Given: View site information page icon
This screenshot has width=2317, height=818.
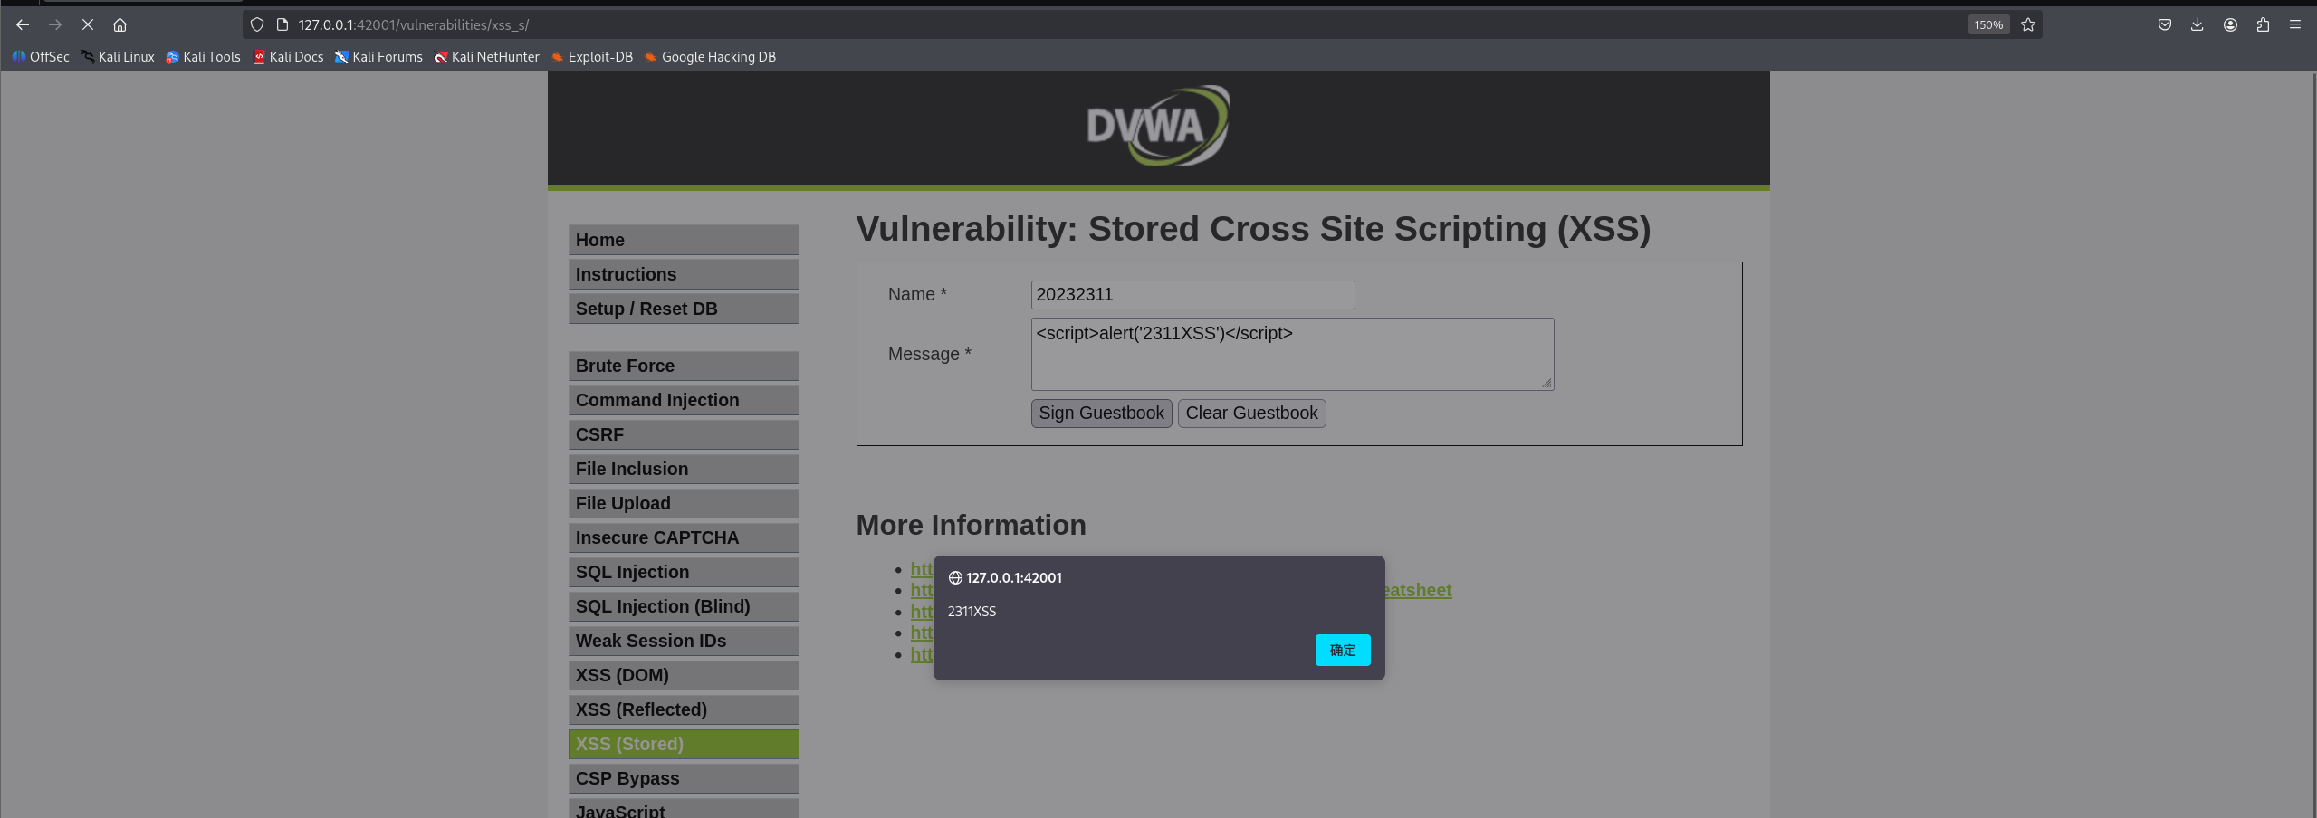Looking at the screenshot, I should pyautogui.click(x=282, y=24).
